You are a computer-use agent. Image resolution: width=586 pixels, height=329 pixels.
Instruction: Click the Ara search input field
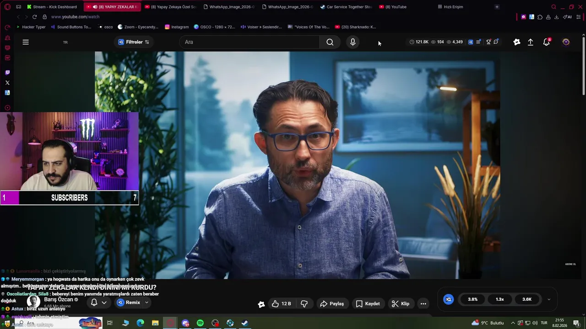point(250,42)
